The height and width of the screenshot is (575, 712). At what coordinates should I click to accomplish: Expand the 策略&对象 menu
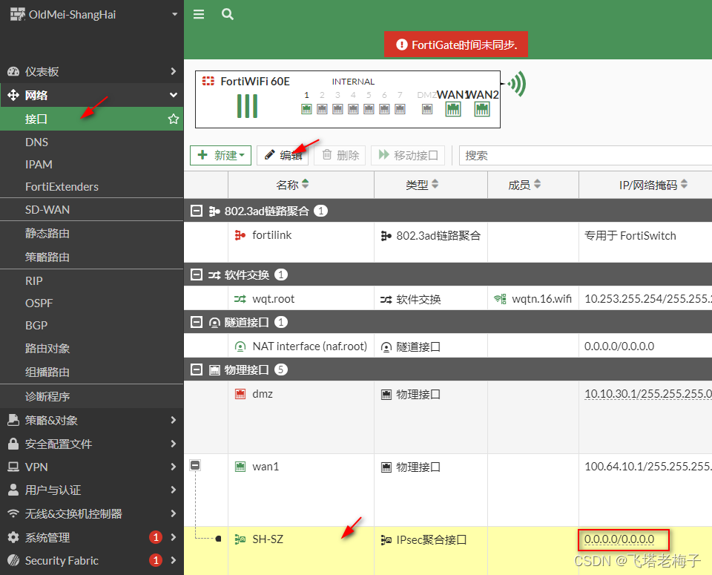pos(92,420)
